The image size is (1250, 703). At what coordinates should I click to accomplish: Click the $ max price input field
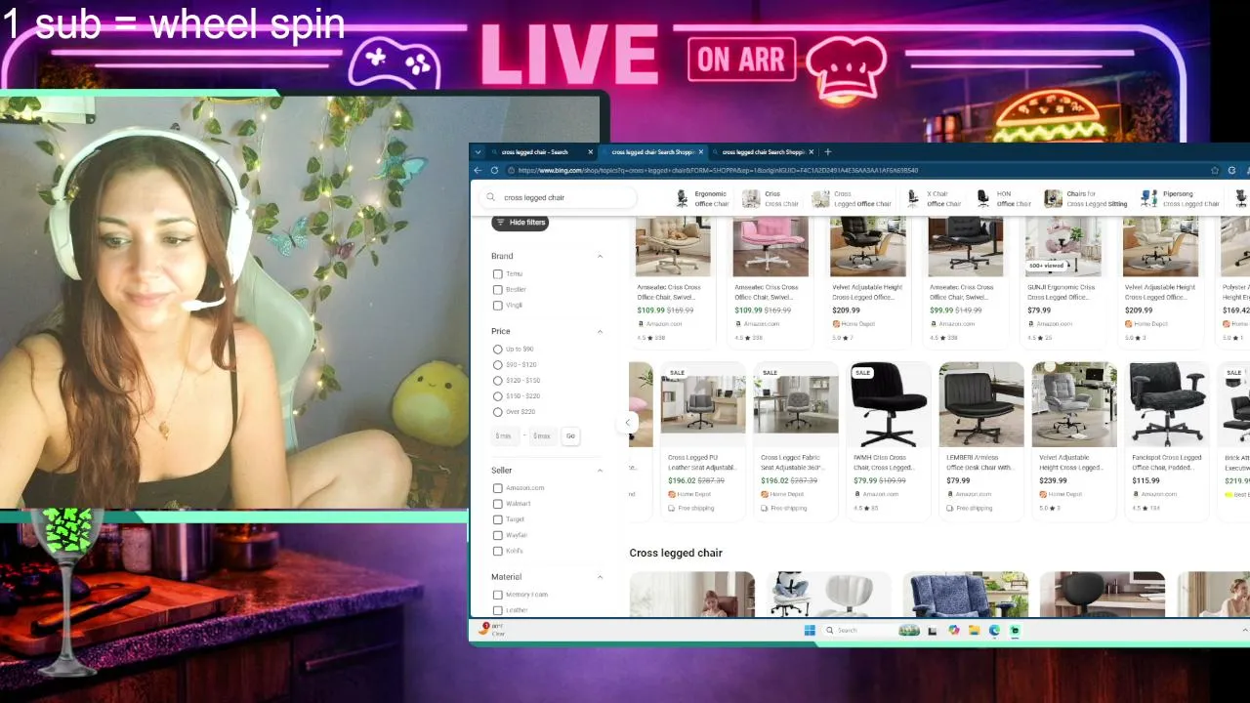click(542, 436)
